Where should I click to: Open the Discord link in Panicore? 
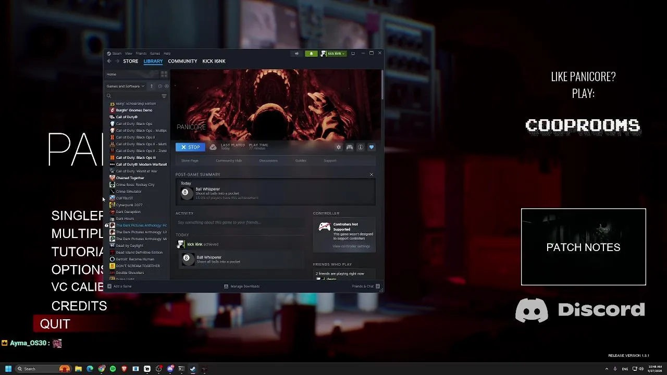point(580,310)
